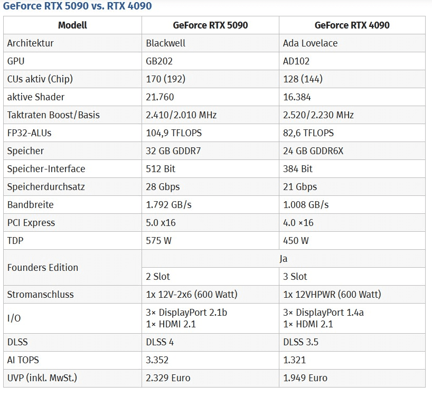This screenshot has height=396, width=432.
Task: Select the '3× DisplayPort 1.4a' text
Action: (x=323, y=312)
